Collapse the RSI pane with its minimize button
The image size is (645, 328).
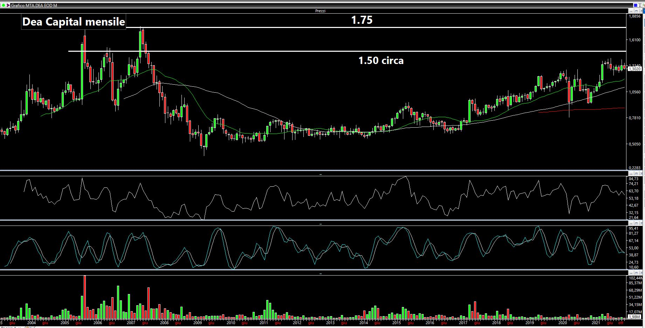click(631, 173)
